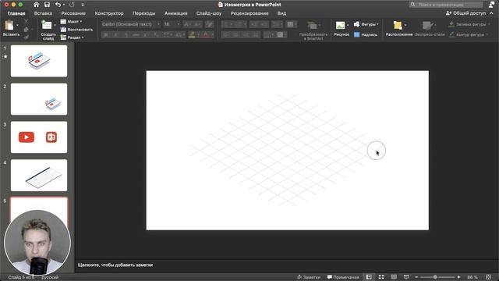Toggle Заметки (Notes) pane in status bar
Image resolution: width=499 pixels, height=281 pixels.
[309, 277]
